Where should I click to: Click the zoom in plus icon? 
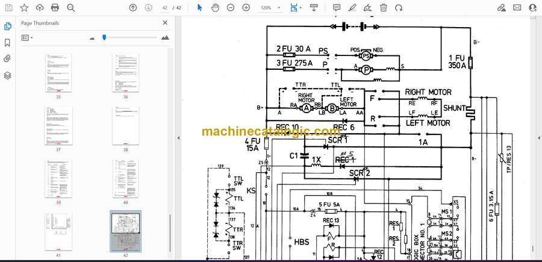pos(246,8)
